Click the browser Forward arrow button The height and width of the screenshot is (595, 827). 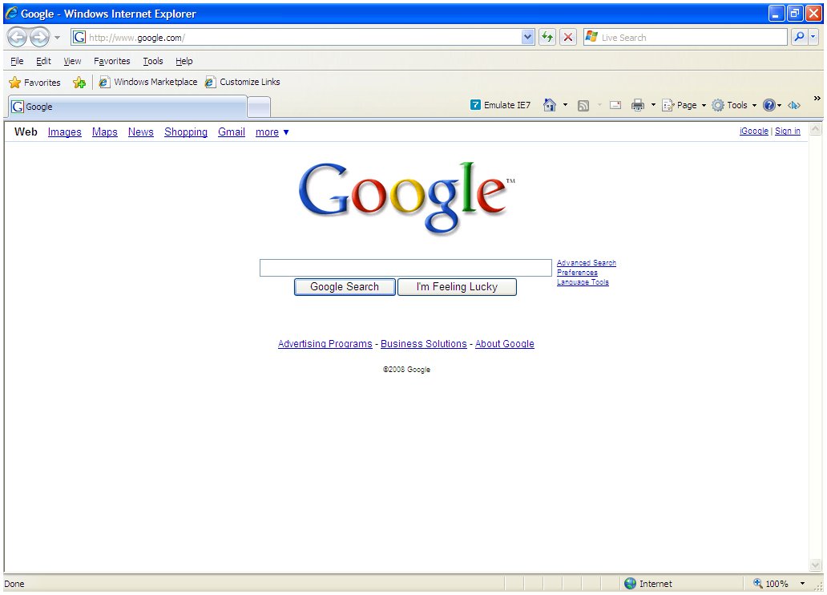point(39,38)
